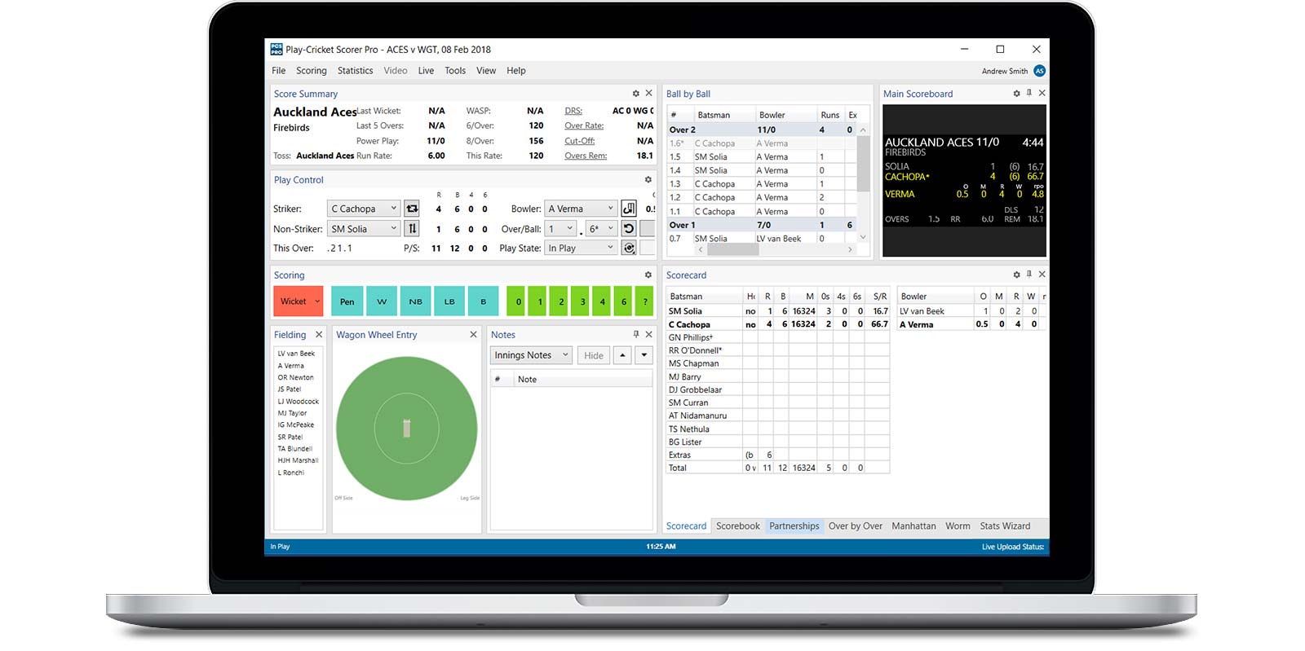This screenshot has height=651, width=1305.
Task: Click the Andrew Smith account avatar
Action: click(1040, 71)
